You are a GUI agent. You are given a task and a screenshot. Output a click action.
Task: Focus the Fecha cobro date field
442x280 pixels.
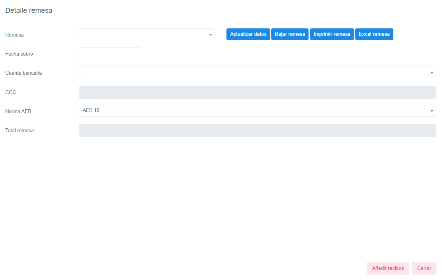[110, 54]
